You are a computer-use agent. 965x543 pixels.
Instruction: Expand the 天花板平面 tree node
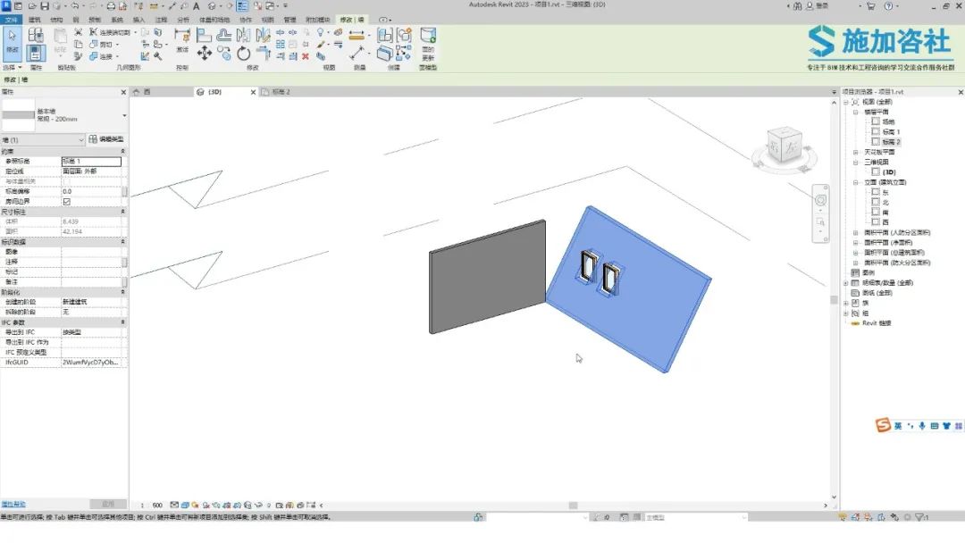coord(855,152)
